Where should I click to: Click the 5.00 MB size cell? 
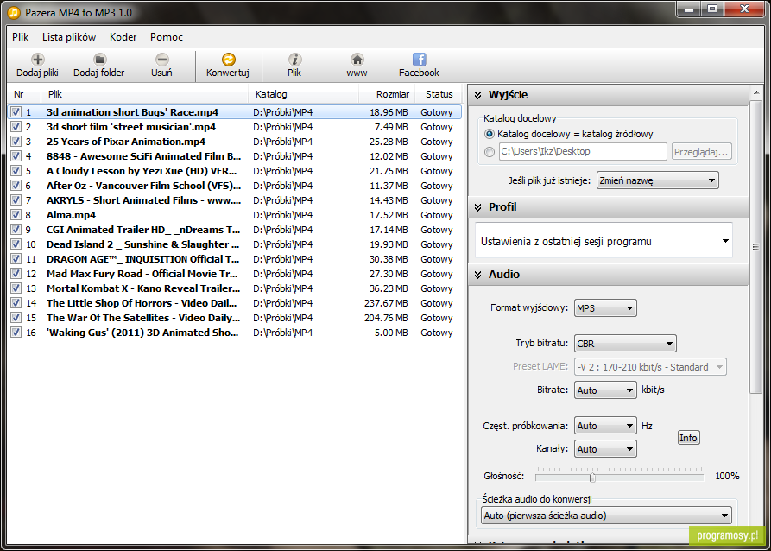coord(391,332)
